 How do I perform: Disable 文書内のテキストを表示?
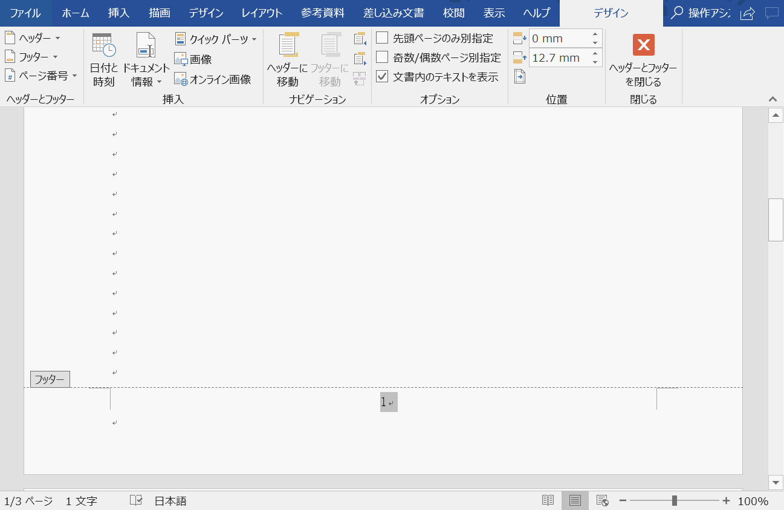[x=382, y=77]
